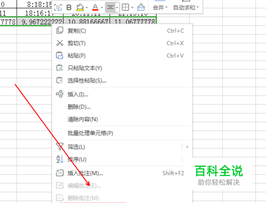
Task: Select 只粘贴文本(Y) menu entry
Action: pos(122,68)
